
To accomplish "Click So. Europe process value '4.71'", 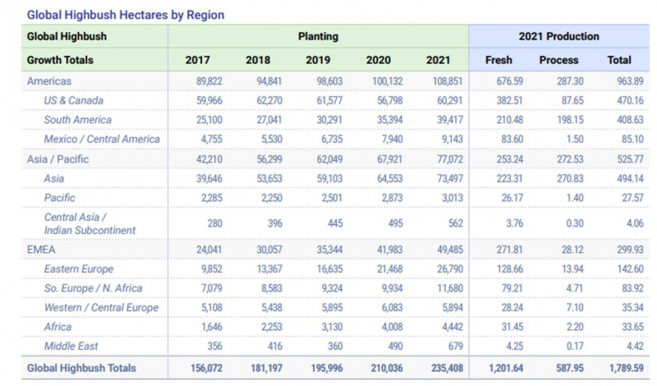I will [575, 288].
